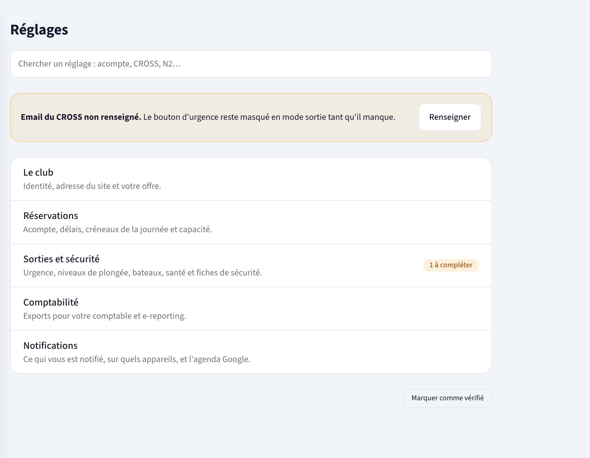This screenshot has height=458, width=590.
Task: Open the Sorties et sécurité section
Action: pos(251,265)
